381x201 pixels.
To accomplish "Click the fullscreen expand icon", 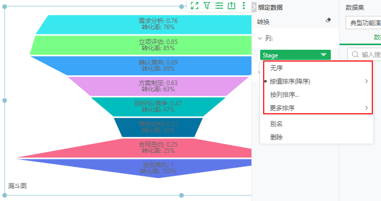I will pos(195,6).
